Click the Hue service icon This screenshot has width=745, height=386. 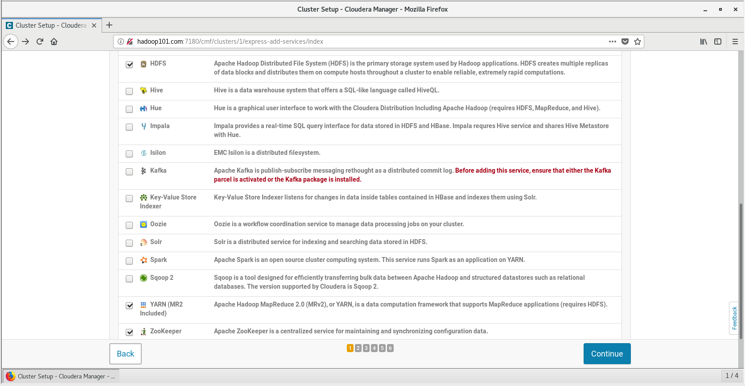(144, 108)
